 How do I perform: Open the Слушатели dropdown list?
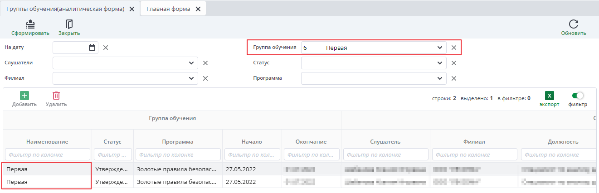(x=190, y=63)
